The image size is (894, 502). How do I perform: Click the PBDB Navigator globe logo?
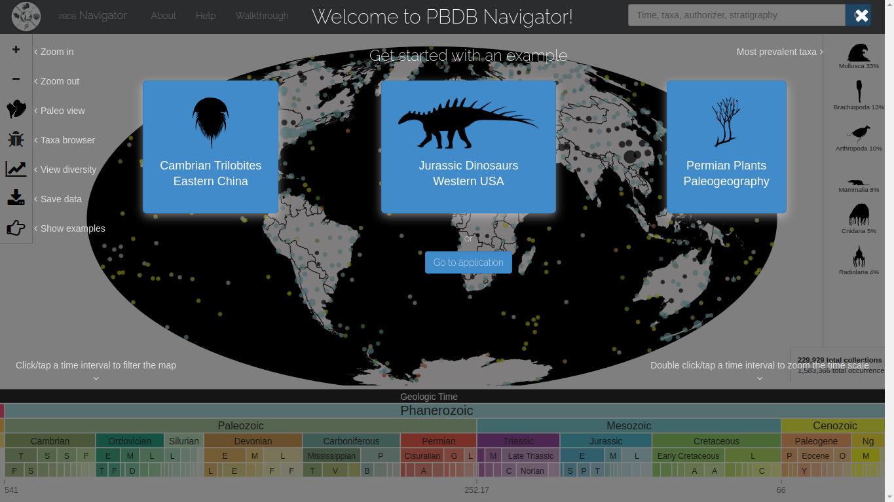(26, 16)
